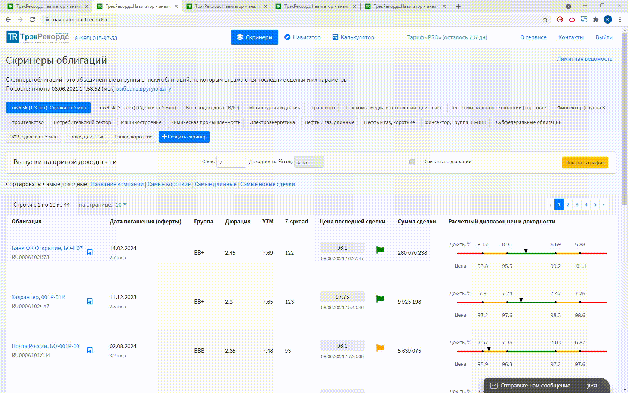The width and height of the screenshot is (628, 393).
Task: Click site lock icon in address bar
Action: point(47,19)
